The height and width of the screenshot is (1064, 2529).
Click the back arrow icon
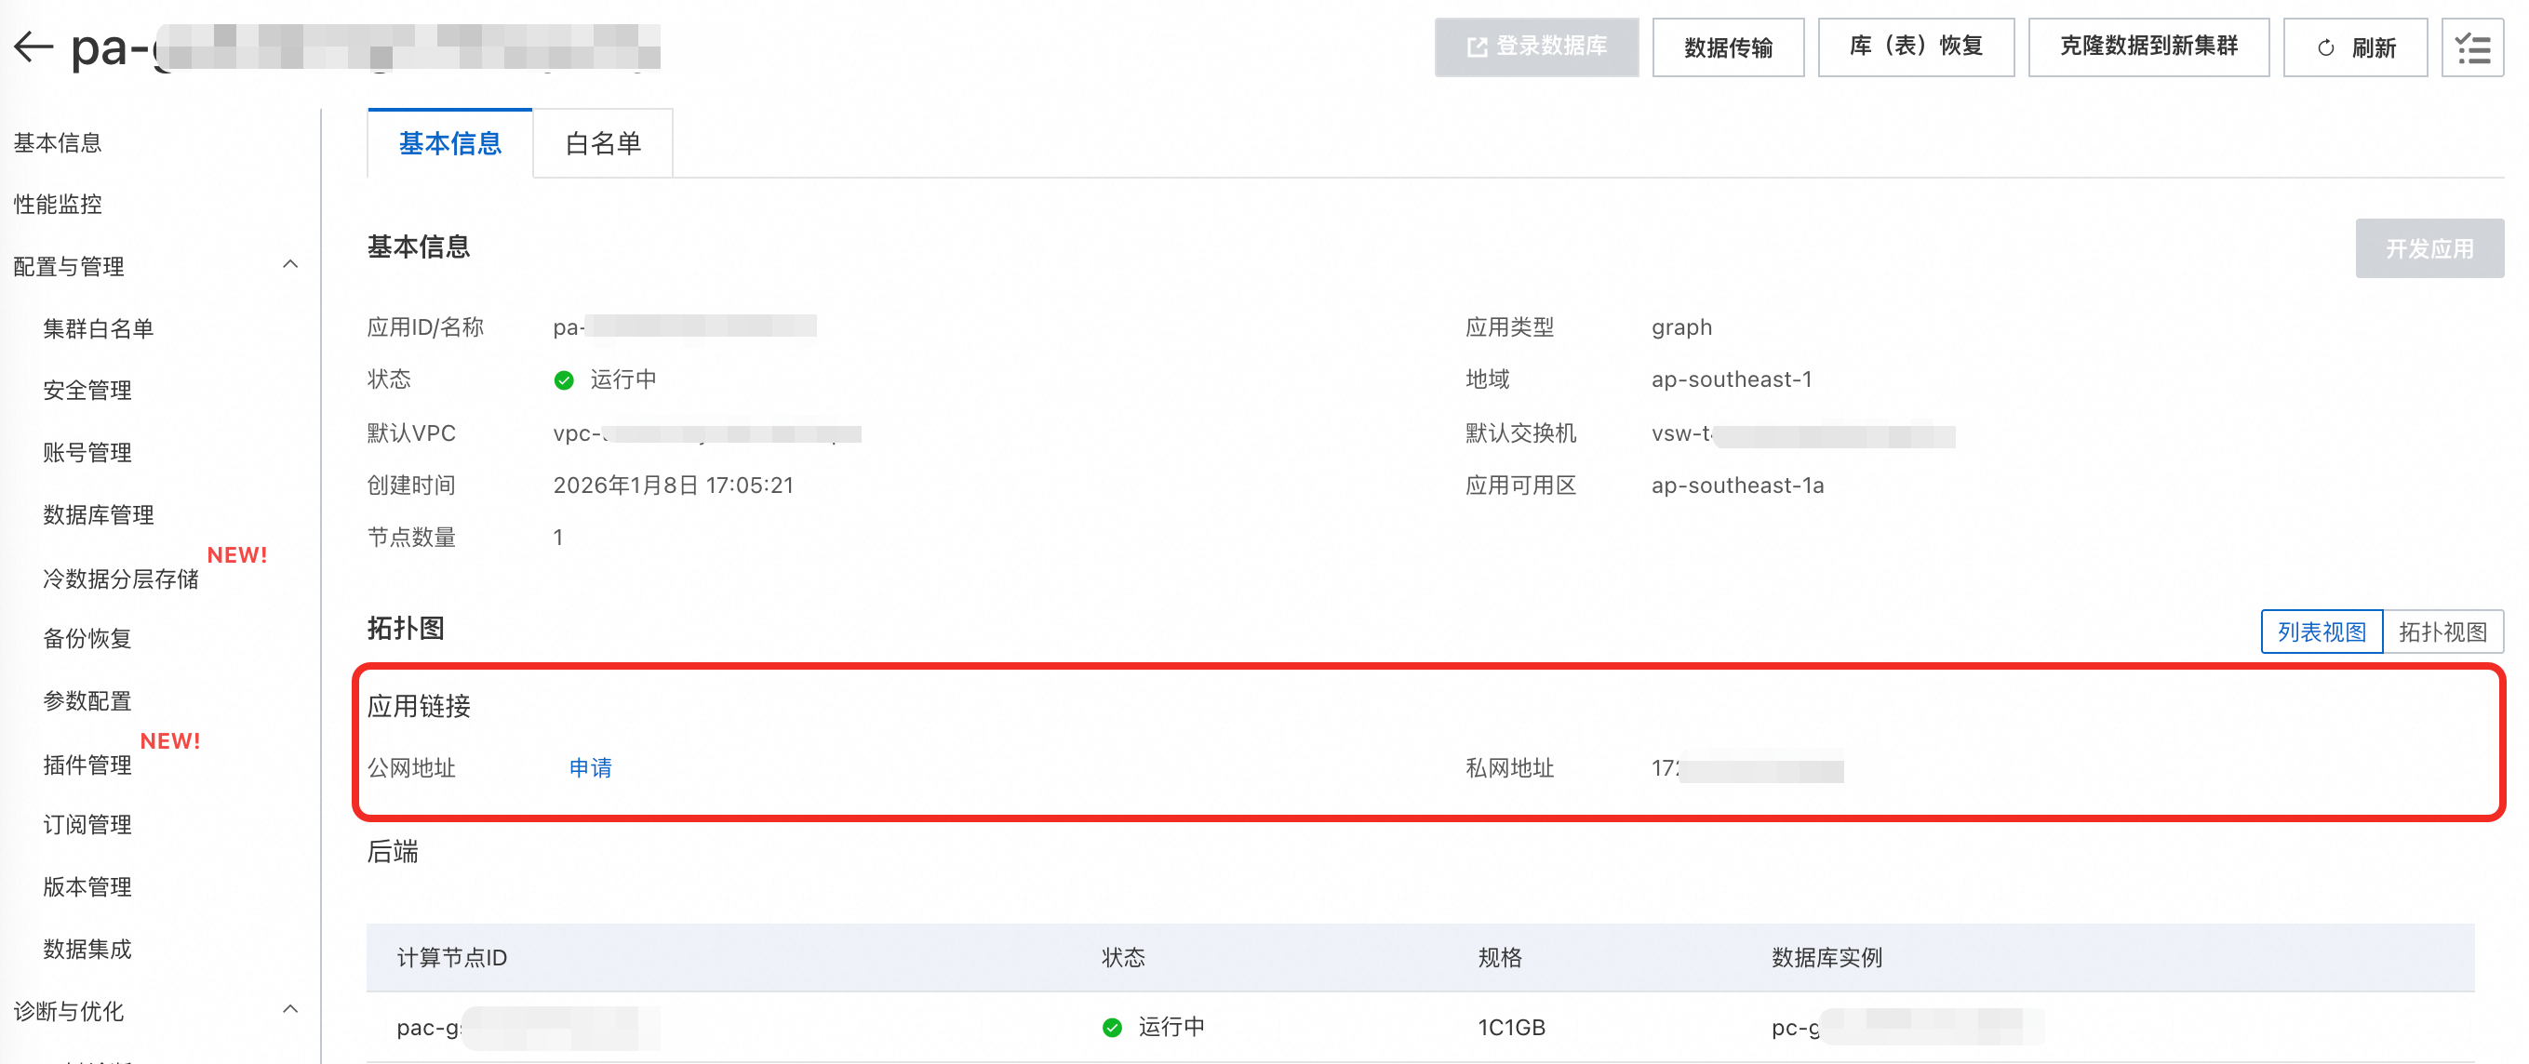tap(33, 47)
